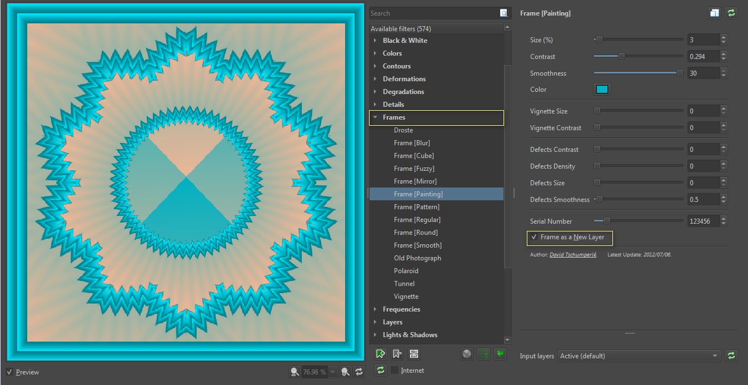Open the Input layers dropdown
The image size is (748, 385).
point(639,356)
